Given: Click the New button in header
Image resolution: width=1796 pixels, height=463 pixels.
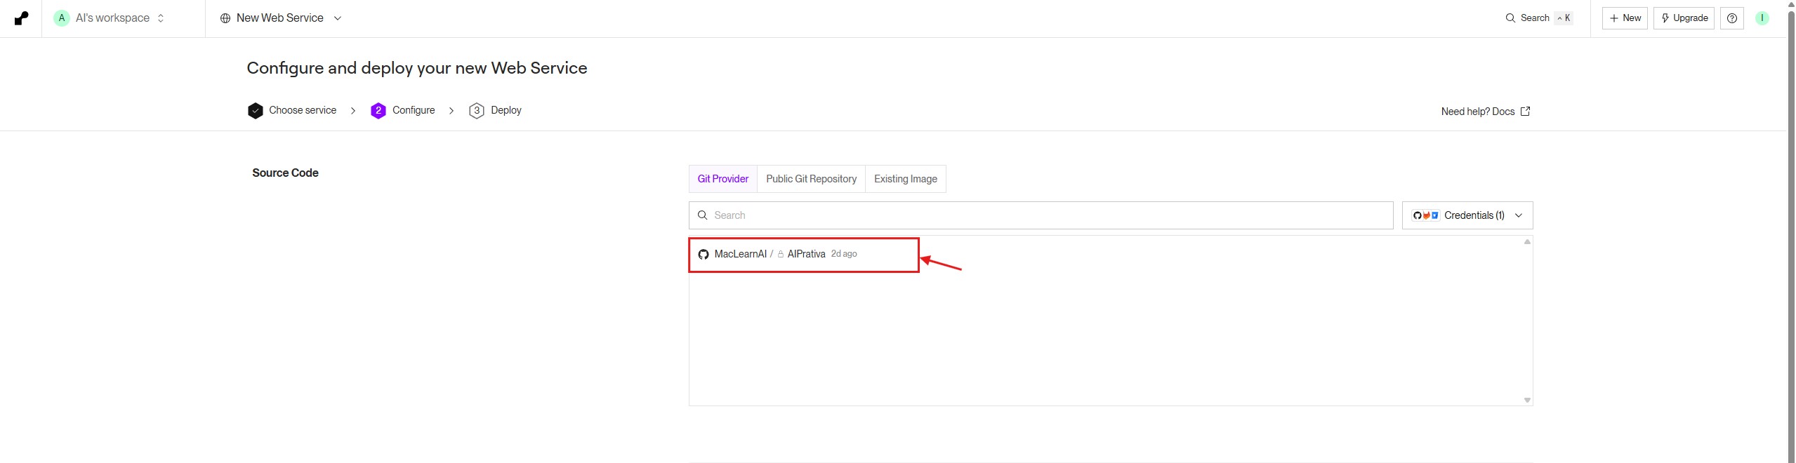Looking at the screenshot, I should click(1624, 18).
